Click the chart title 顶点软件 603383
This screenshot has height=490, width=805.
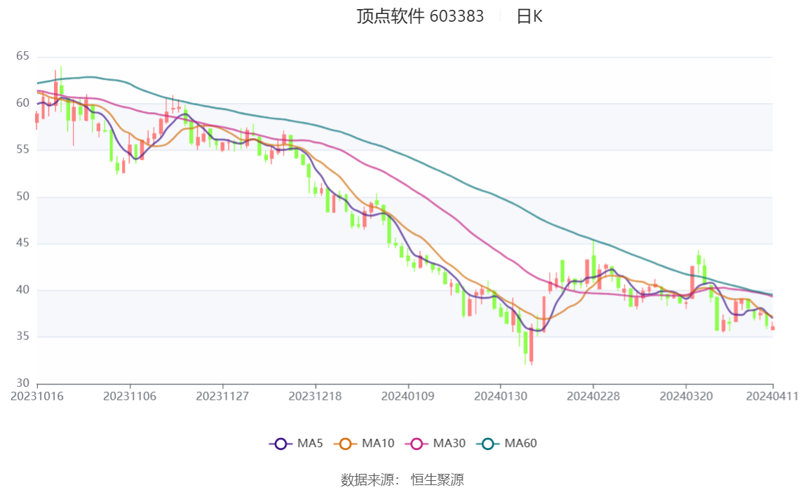pyautogui.click(x=420, y=17)
